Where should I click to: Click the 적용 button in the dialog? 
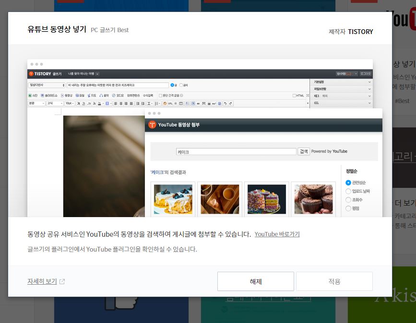334,281
